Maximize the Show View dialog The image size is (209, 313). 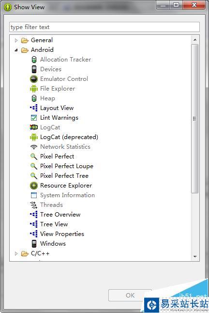point(176,5)
